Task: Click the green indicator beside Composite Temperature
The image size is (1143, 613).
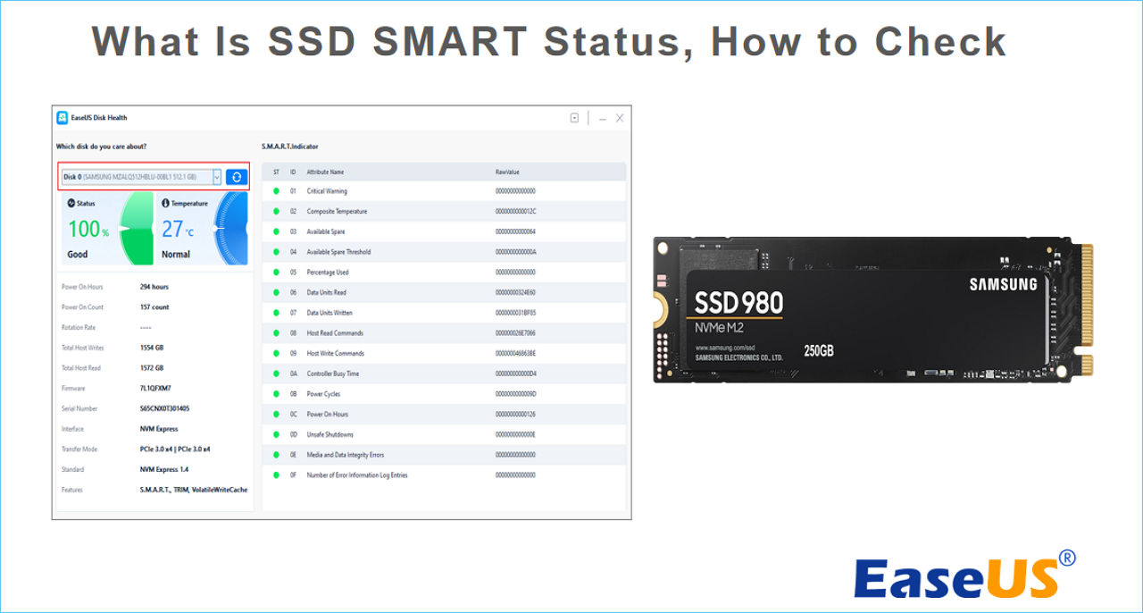Action: [x=275, y=211]
